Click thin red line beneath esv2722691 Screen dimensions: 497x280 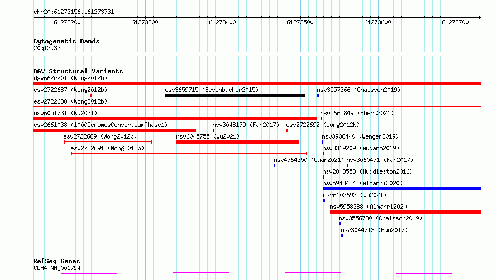(x=189, y=154)
